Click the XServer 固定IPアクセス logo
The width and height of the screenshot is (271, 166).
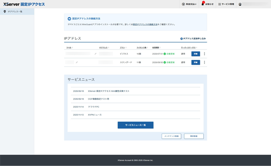tap(24, 4)
